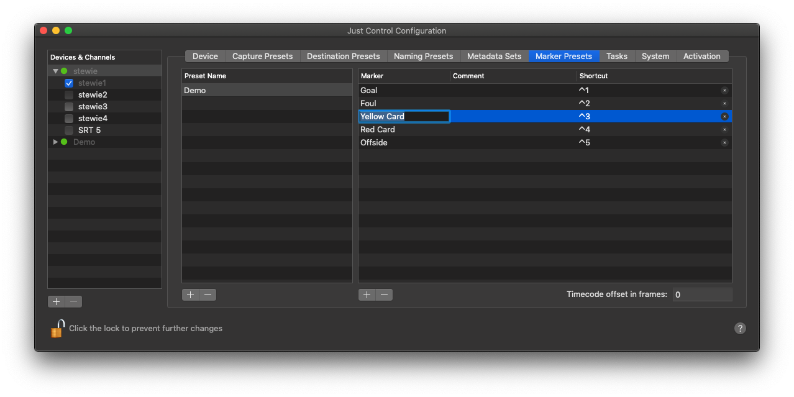Click the Devices & Channels list header
The height and width of the screenshot is (397, 794).
[104, 57]
